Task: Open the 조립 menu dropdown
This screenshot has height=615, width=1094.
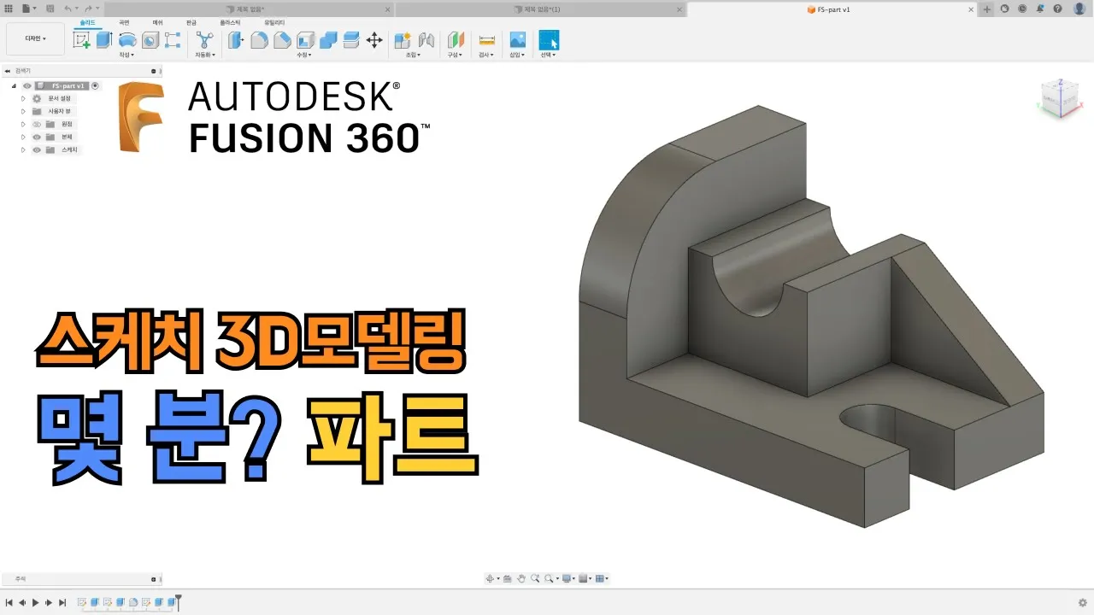Action: click(x=413, y=55)
